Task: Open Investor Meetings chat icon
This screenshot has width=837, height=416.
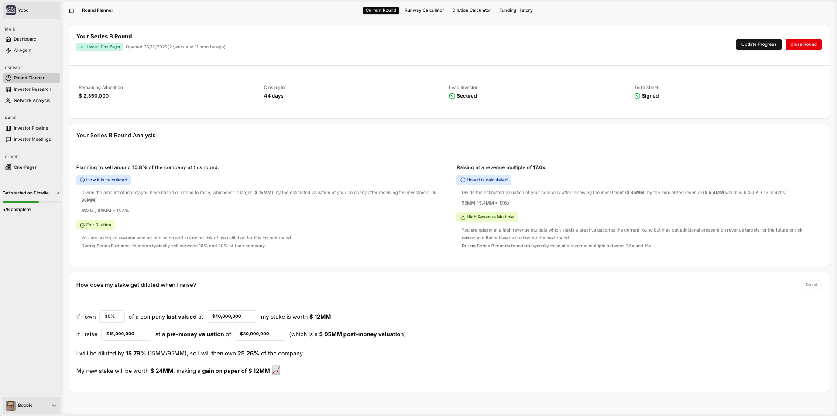Action: click(8, 140)
